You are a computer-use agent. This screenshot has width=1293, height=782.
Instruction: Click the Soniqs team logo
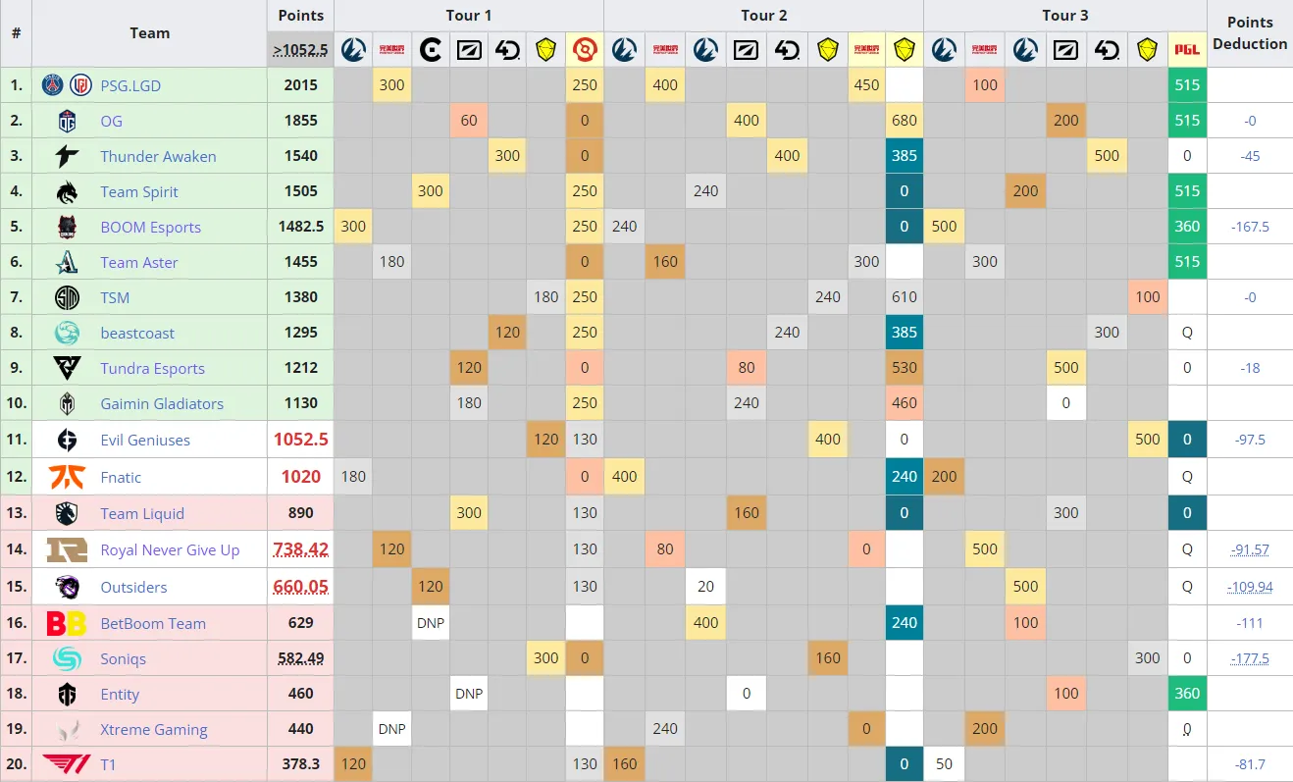[67, 658]
